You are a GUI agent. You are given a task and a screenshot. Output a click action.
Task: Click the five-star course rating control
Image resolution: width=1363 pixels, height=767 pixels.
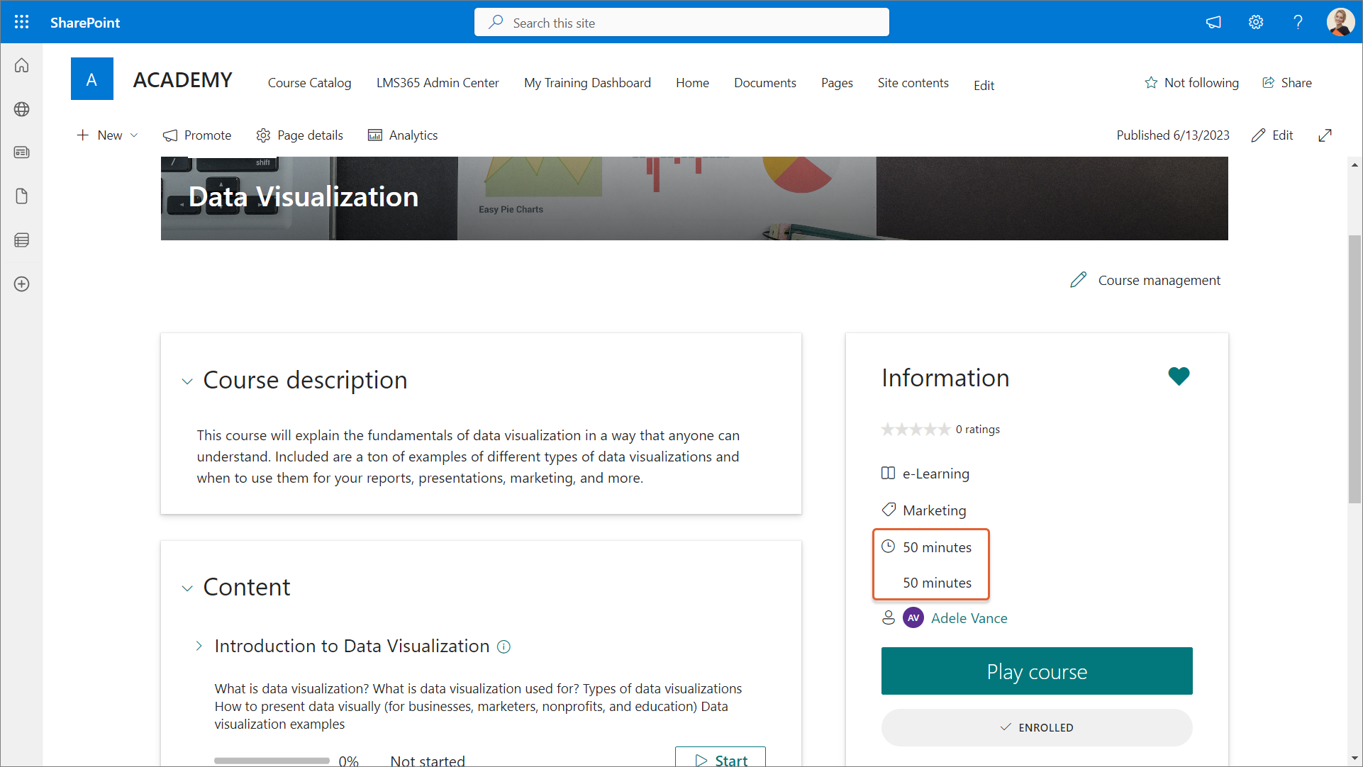point(915,430)
